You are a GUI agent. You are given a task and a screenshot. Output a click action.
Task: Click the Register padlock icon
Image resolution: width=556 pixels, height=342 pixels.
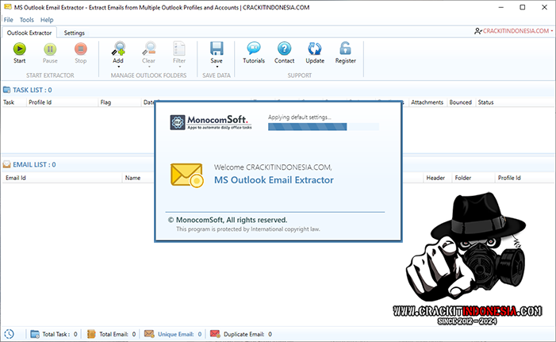pos(345,49)
